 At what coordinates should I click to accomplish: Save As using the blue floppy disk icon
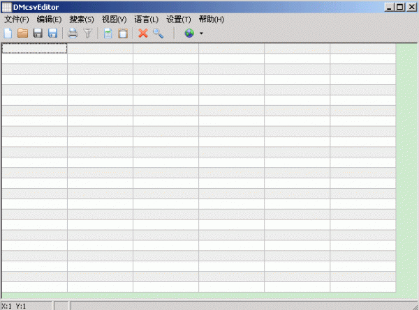(x=52, y=33)
